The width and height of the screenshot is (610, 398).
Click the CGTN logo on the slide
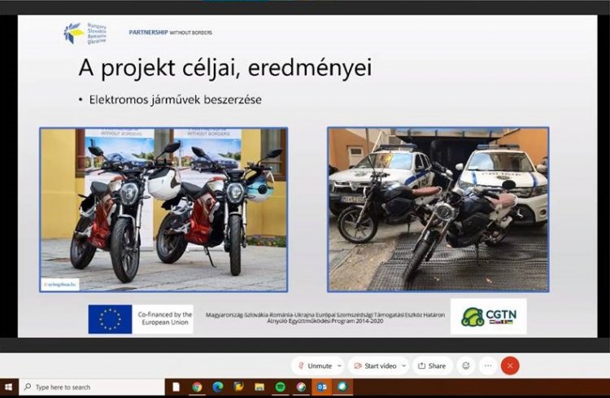click(x=488, y=317)
